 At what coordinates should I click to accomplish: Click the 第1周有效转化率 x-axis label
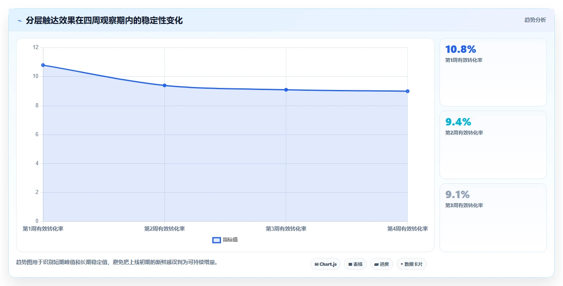coord(43,229)
